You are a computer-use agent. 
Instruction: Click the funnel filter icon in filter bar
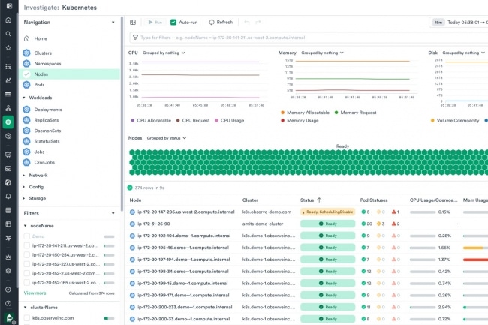135,38
